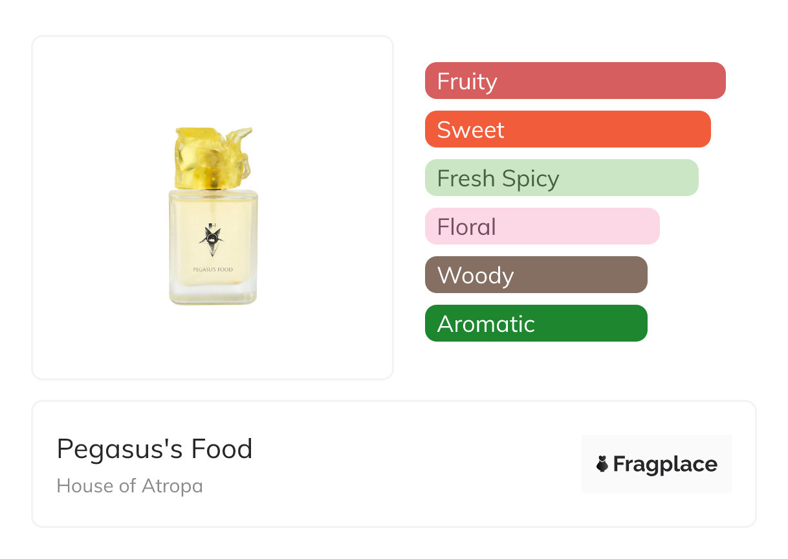Open the Pegasus's Food title
This screenshot has height=559, width=788.
click(x=155, y=449)
